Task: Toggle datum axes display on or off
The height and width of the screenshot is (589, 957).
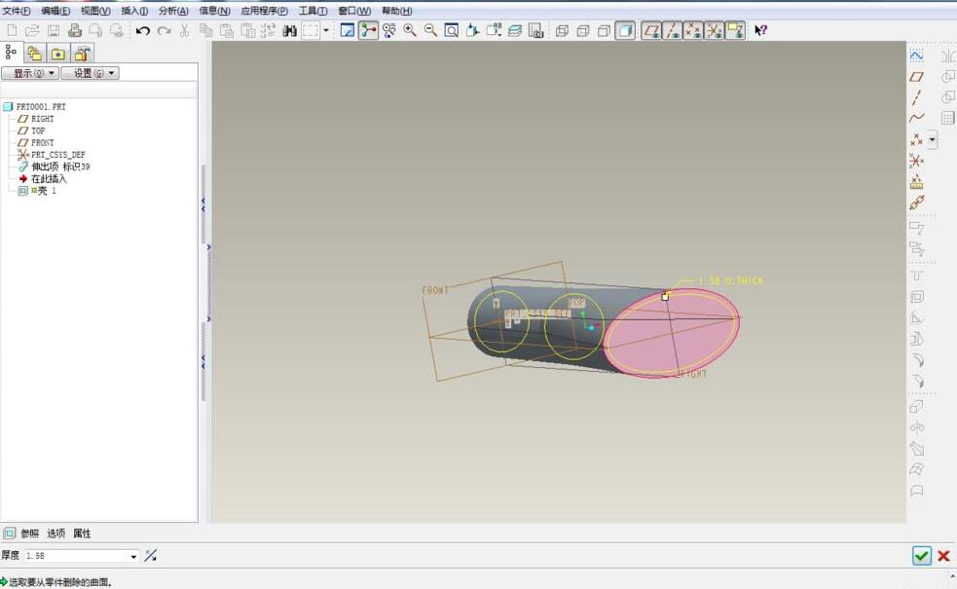Action: tap(672, 30)
